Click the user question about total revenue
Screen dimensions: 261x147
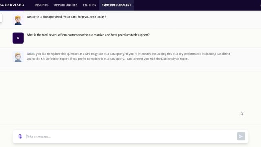pos(88,35)
